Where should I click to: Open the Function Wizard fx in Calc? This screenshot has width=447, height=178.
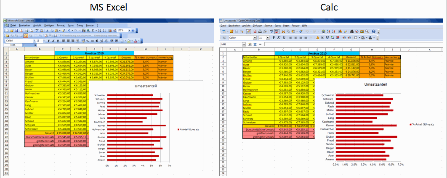click(x=250, y=44)
